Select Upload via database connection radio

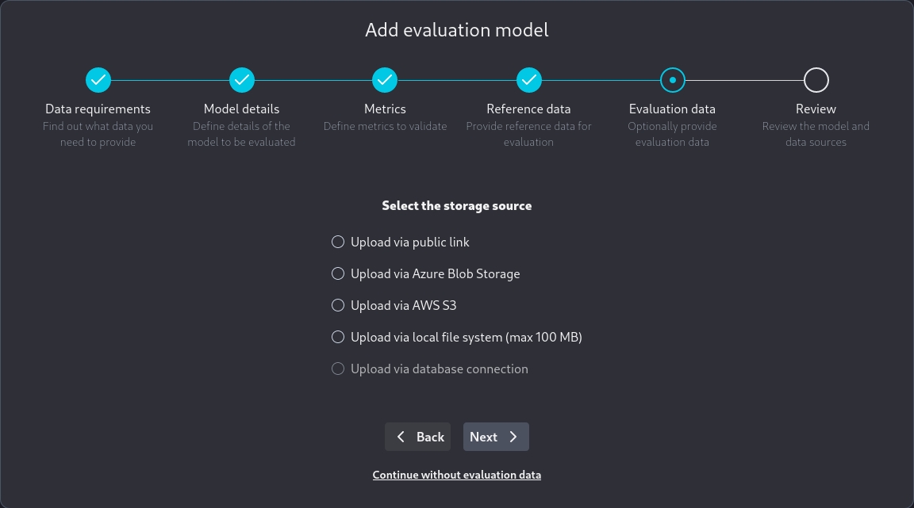(x=338, y=369)
